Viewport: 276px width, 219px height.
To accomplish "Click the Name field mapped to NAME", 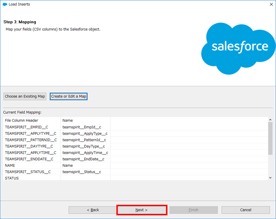I will click(x=68, y=165).
